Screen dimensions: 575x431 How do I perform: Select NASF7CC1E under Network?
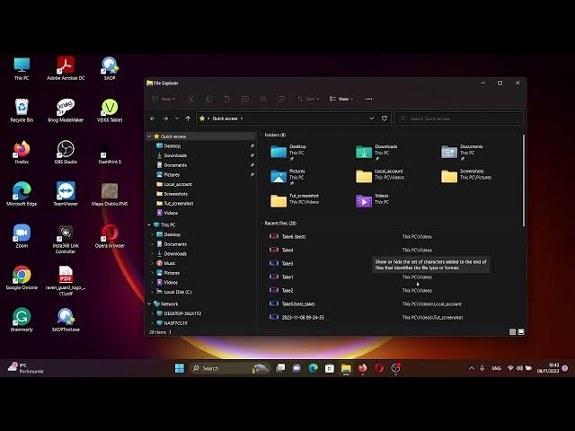(x=175, y=323)
